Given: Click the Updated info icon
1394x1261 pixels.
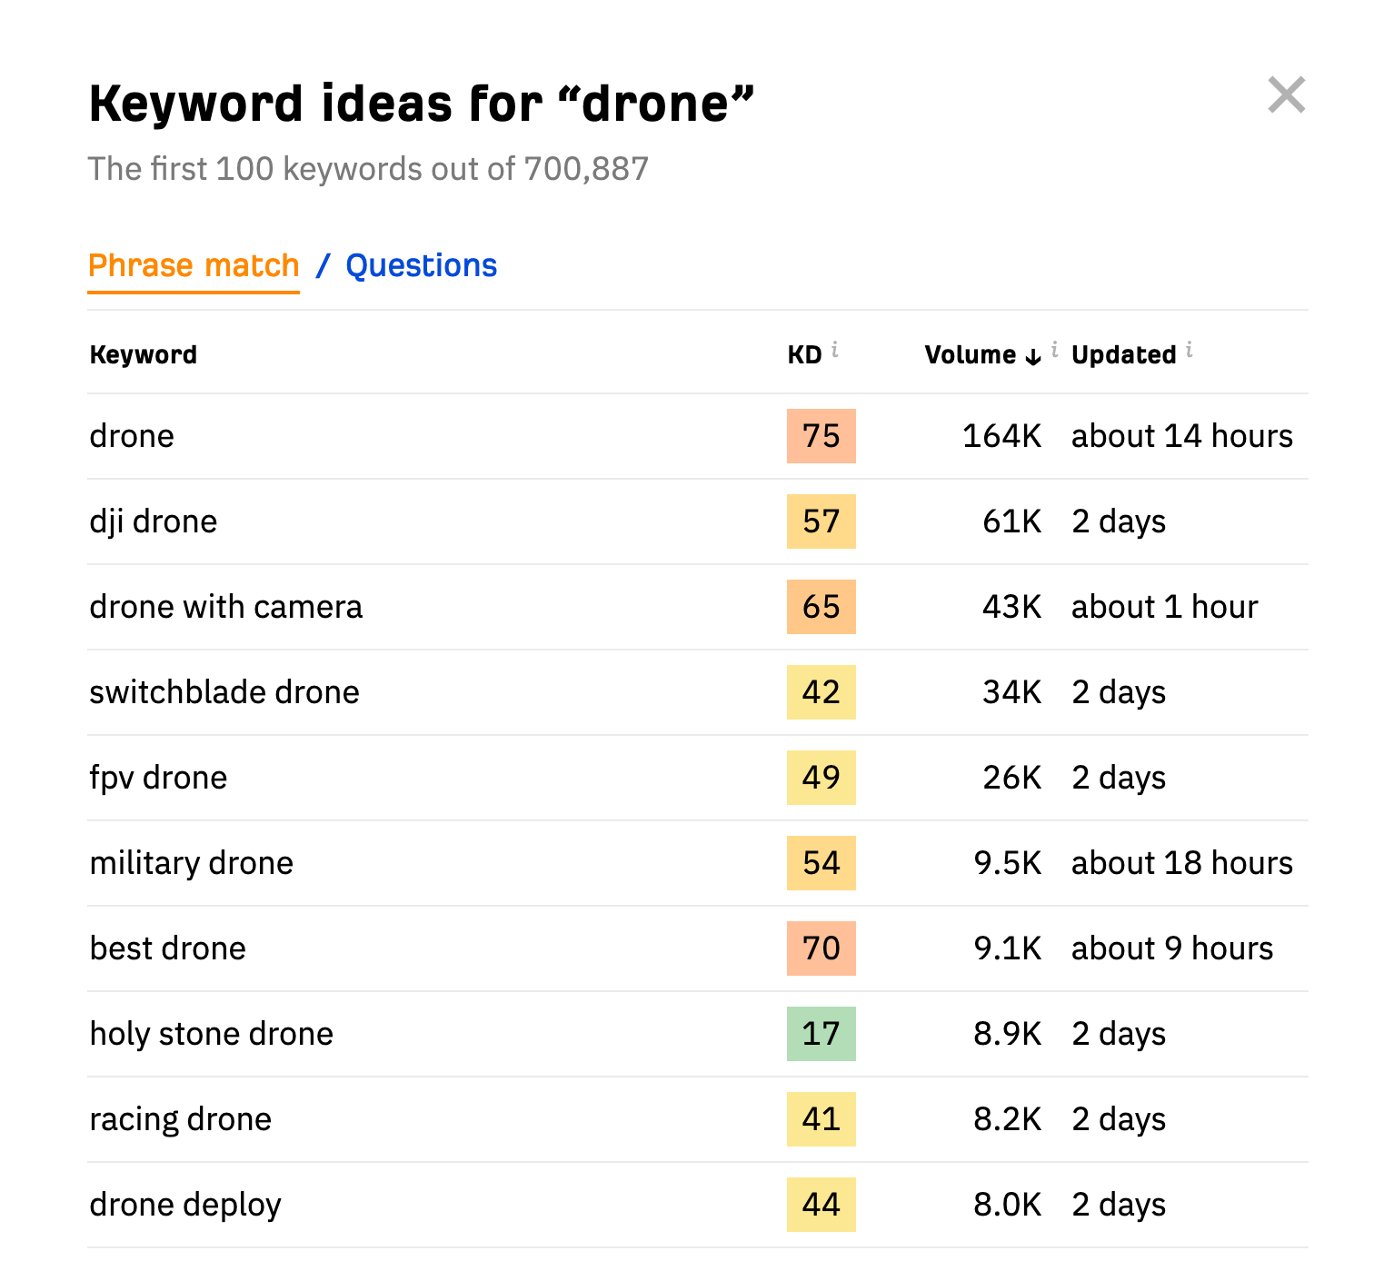Looking at the screenshot, I should (x=1190, y=348).
